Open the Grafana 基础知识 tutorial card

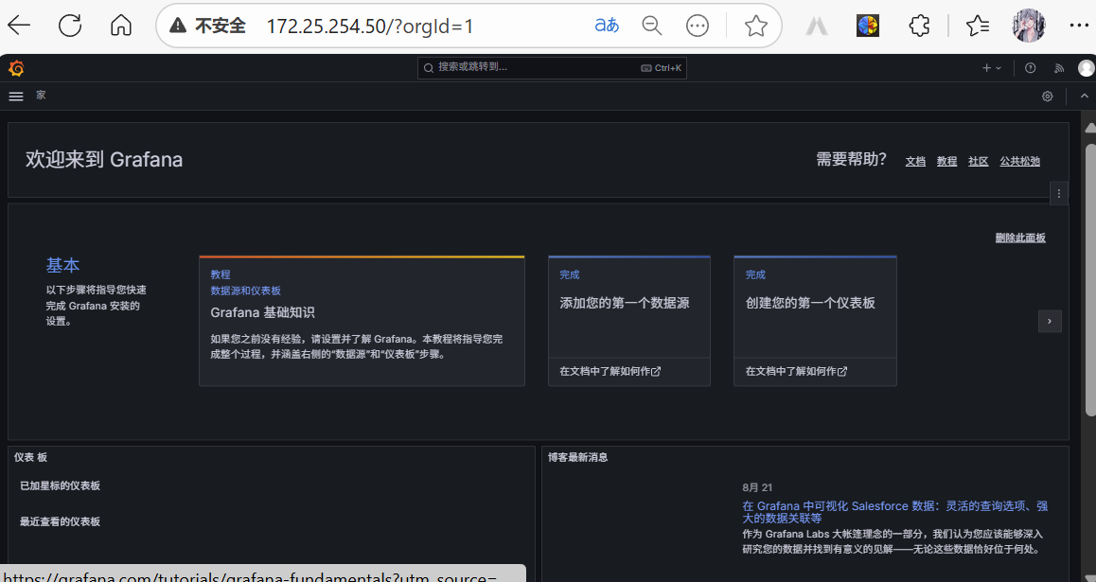(x=362, y=321)
